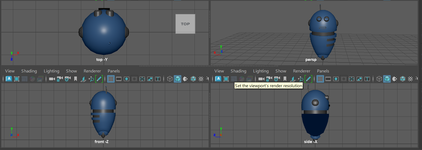
Task: Toggle Resolution Gate in front view toolbar
Action: pos(127,79)
